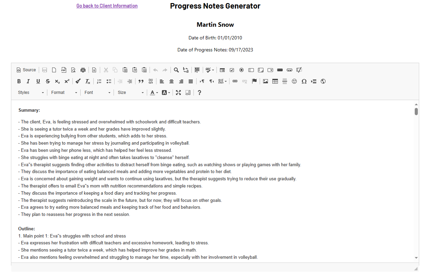Open the Source code view

pyautogui.click(x=26, y=70)
